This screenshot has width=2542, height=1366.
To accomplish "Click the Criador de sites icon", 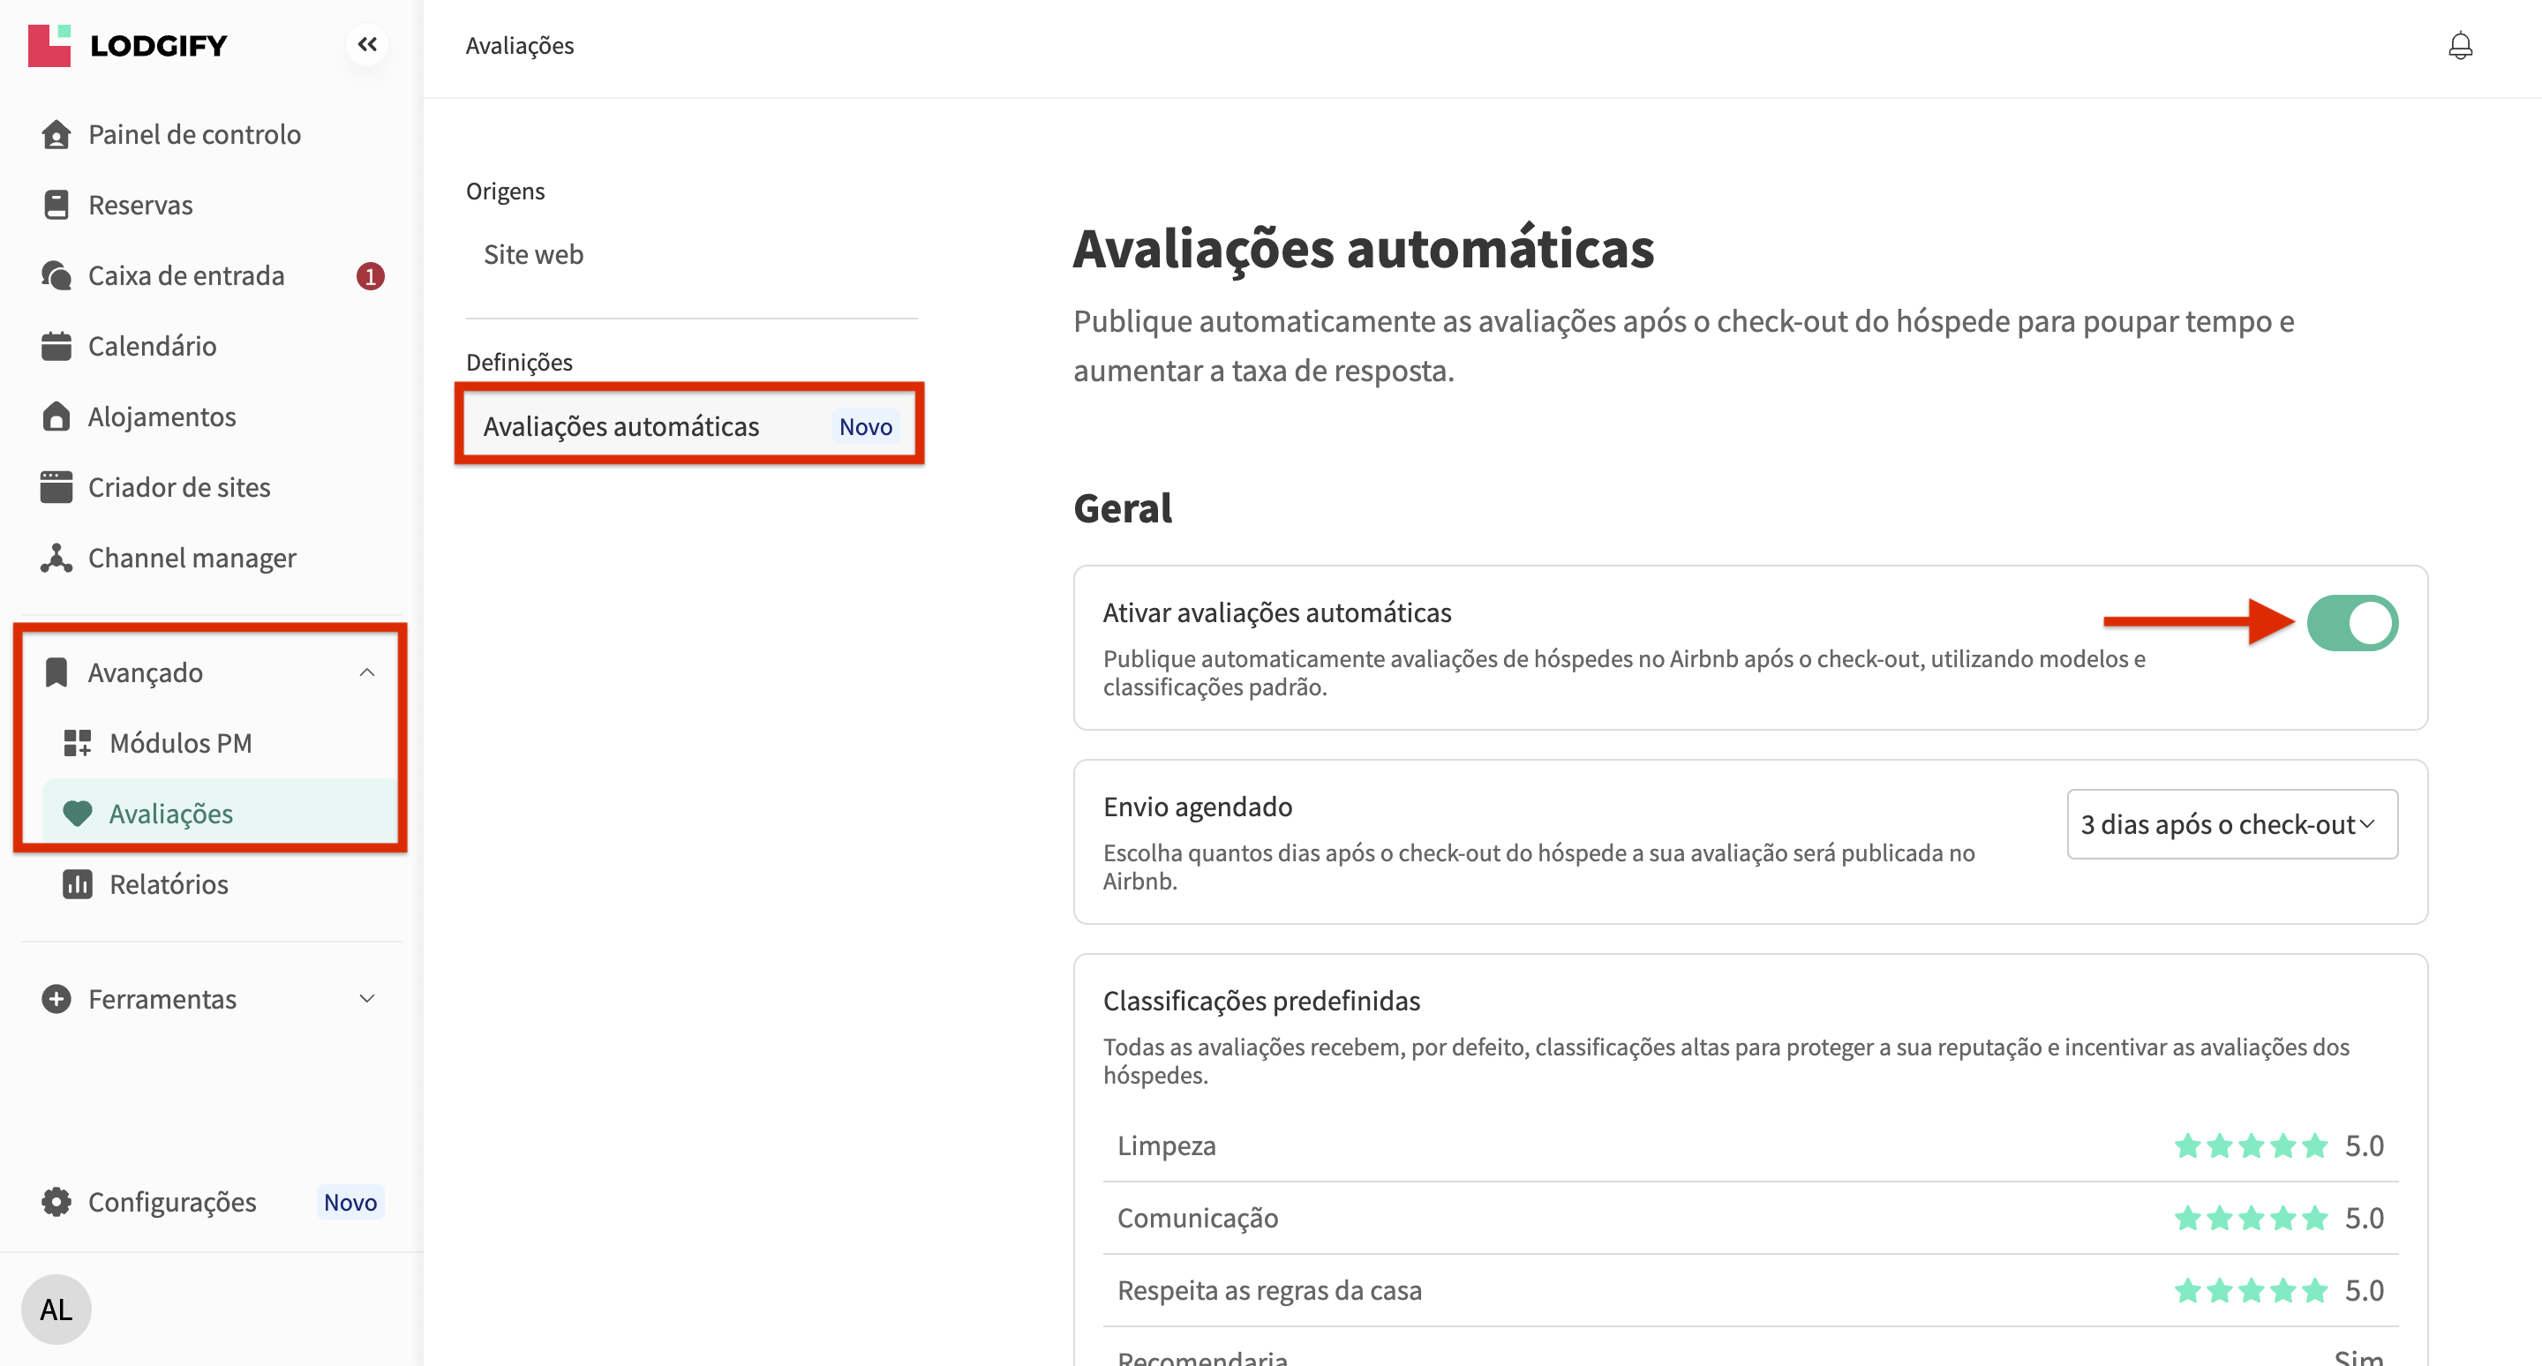I will click(56, 487).
